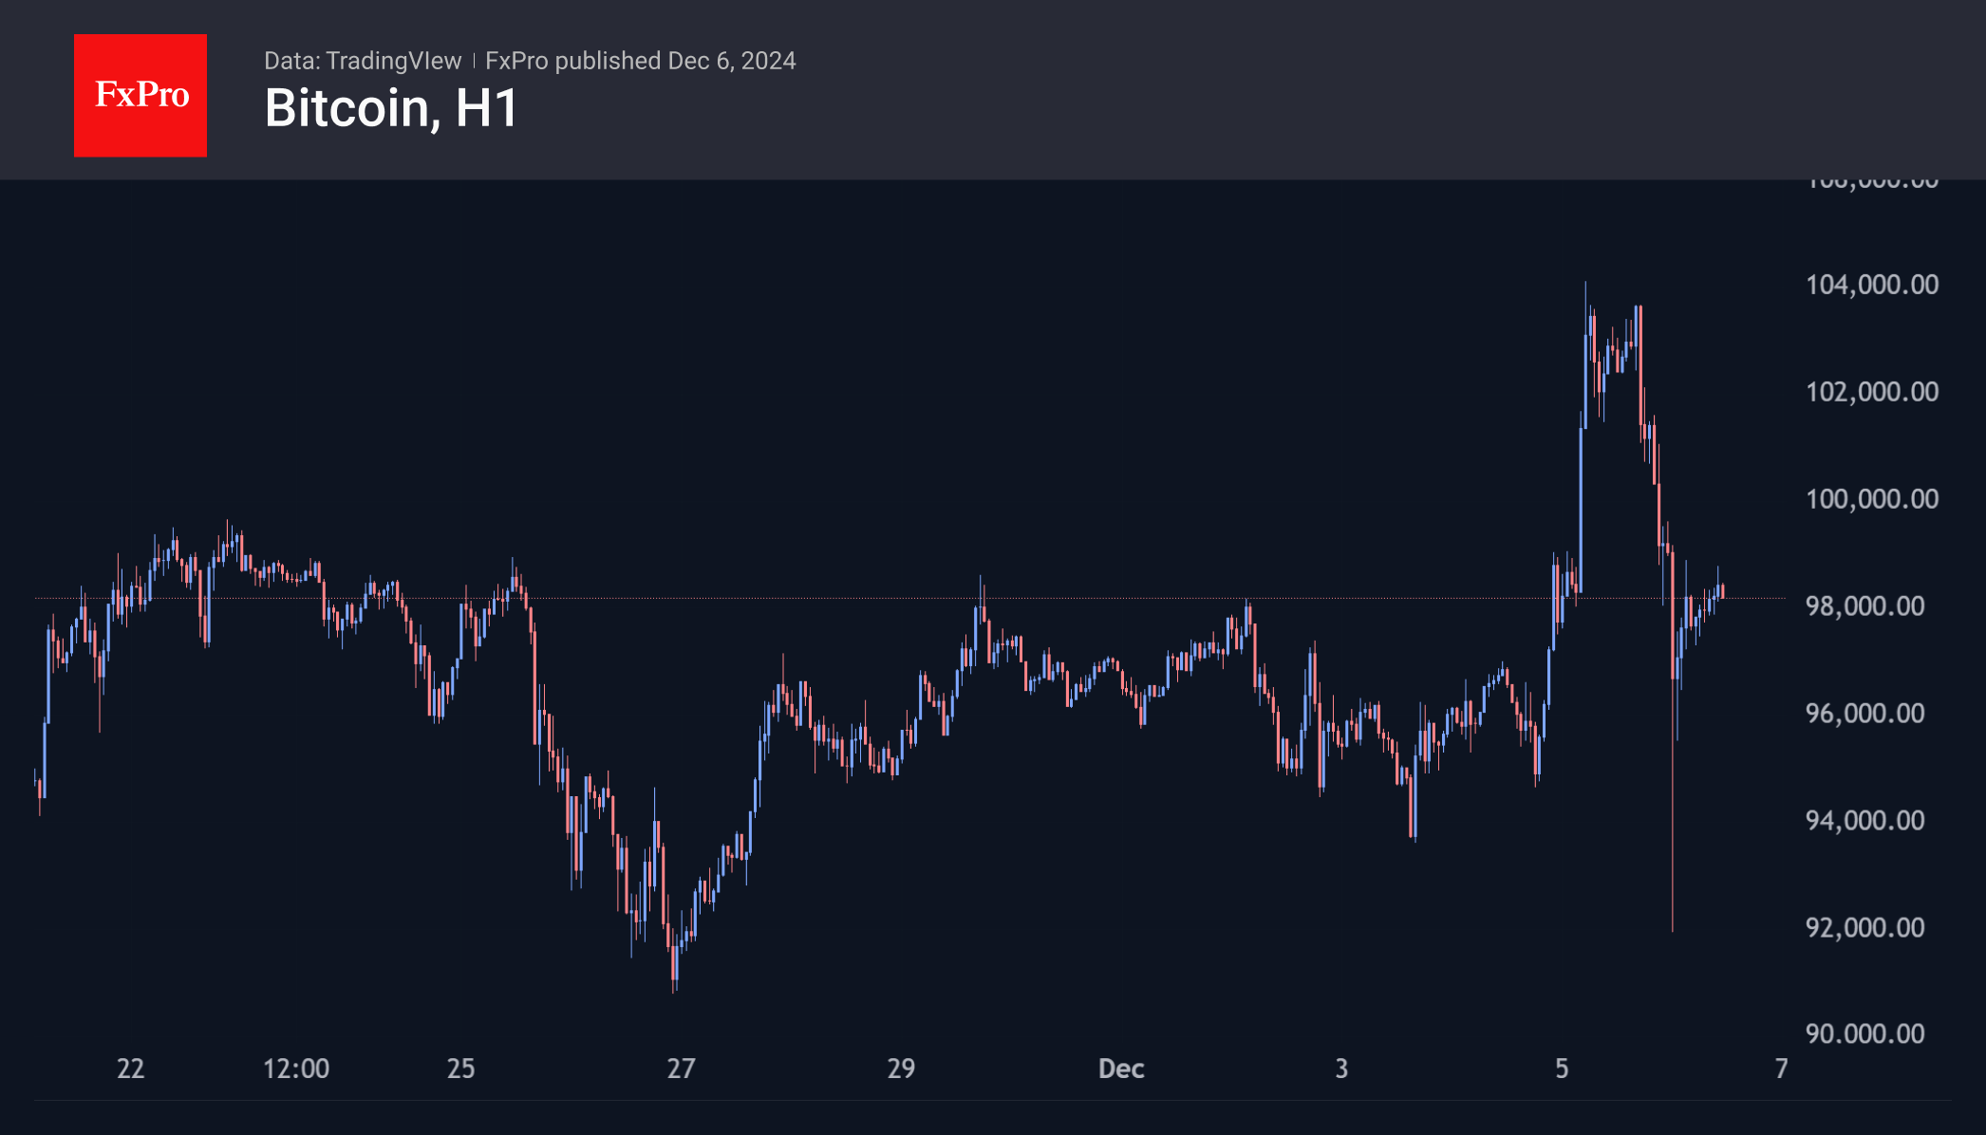Screen dimensions: 1986x1135
Task: Click the 29 date axis label
Action: coord(901,1070)
